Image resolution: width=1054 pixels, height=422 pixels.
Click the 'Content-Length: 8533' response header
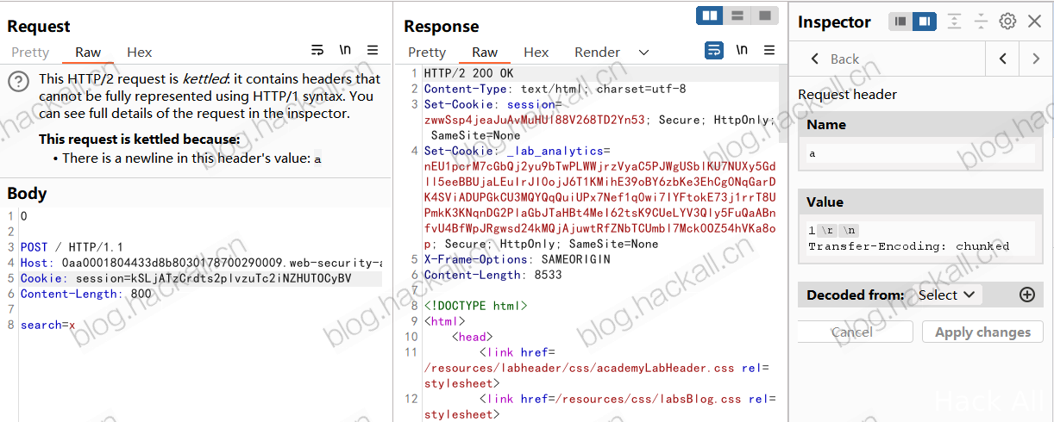tap(492, 275)
